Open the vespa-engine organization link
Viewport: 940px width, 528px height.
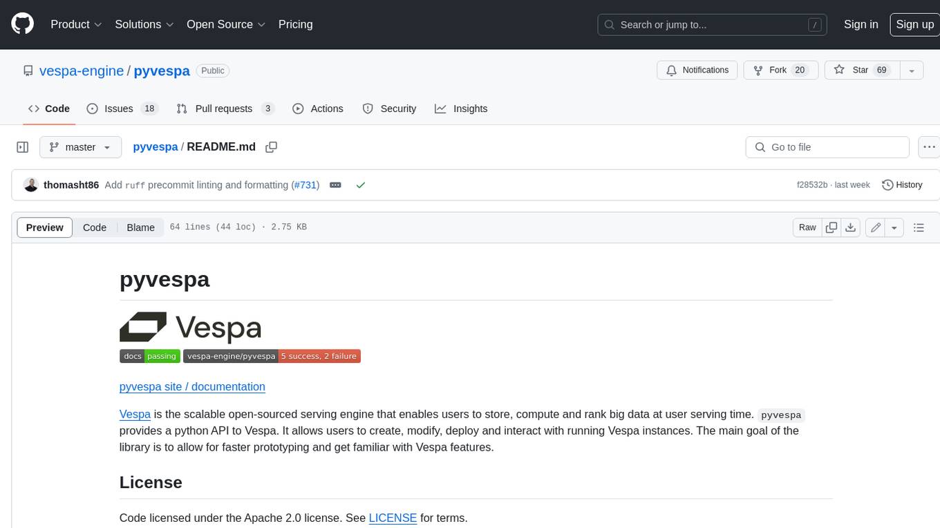82,70
